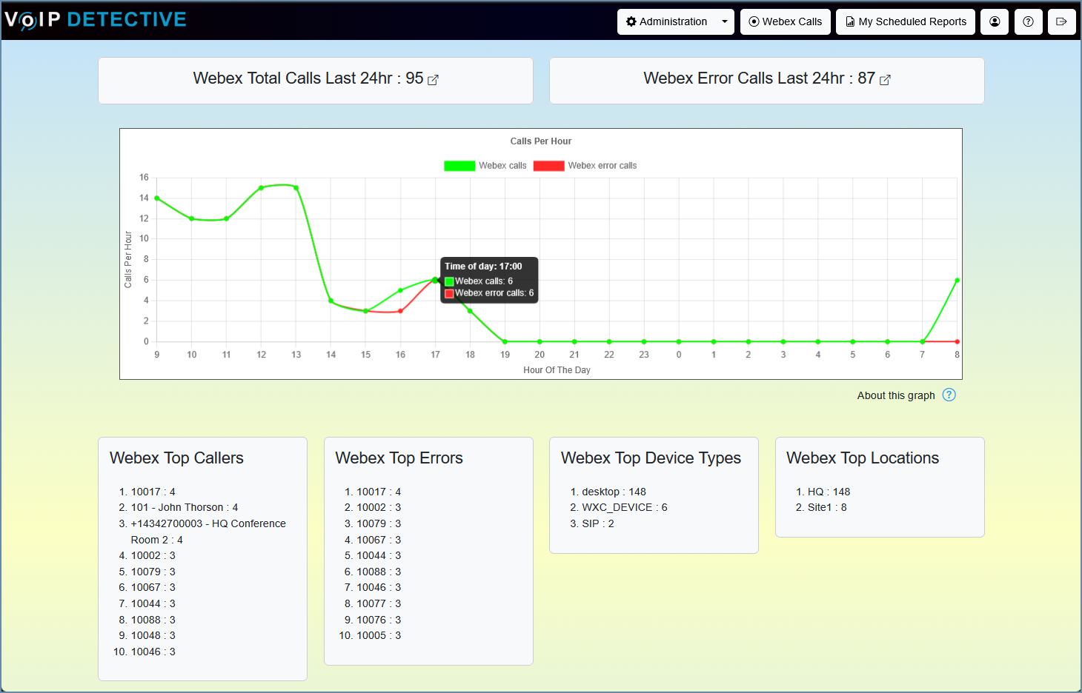Click the About this graph help icon

pyautogui.click(x=949, y=395)
